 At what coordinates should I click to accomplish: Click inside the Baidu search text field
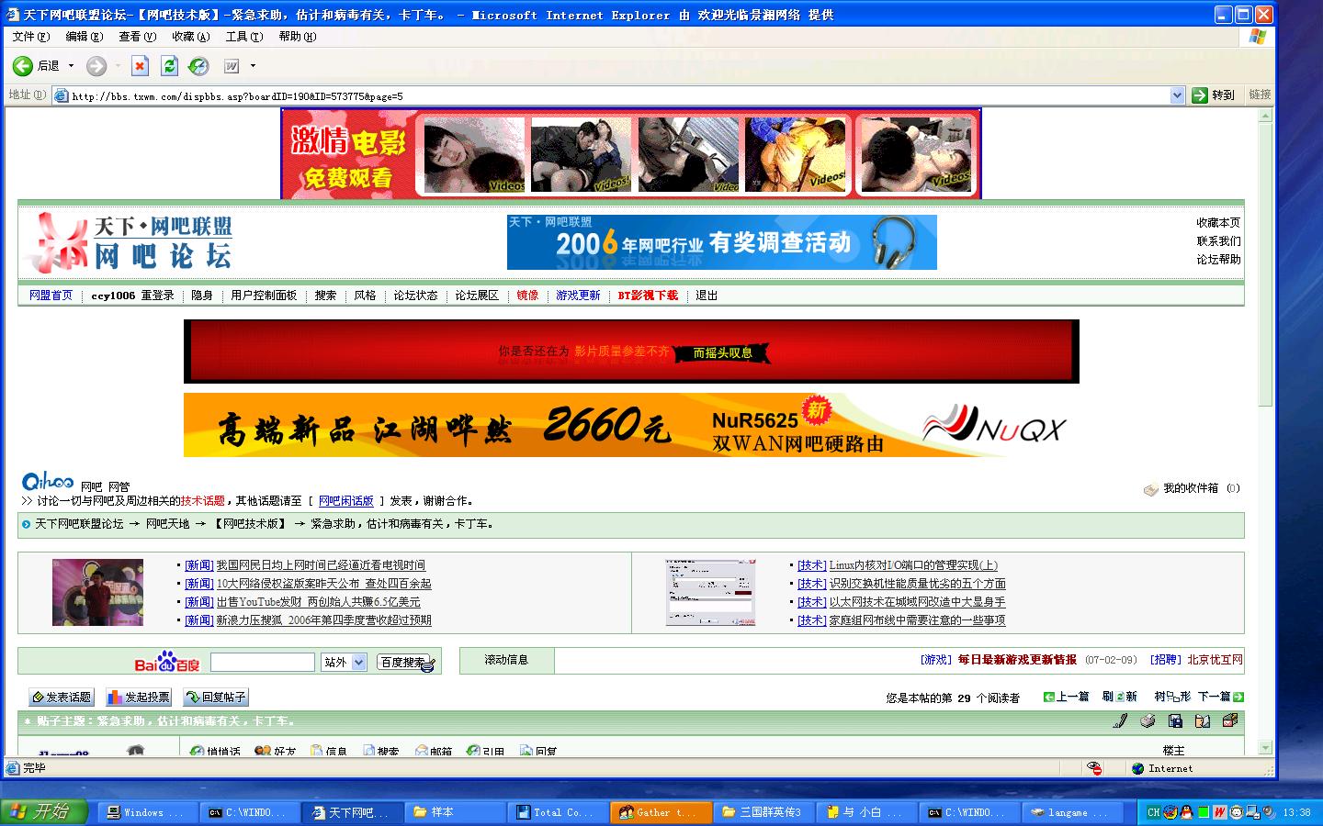[x=263, y=662]
